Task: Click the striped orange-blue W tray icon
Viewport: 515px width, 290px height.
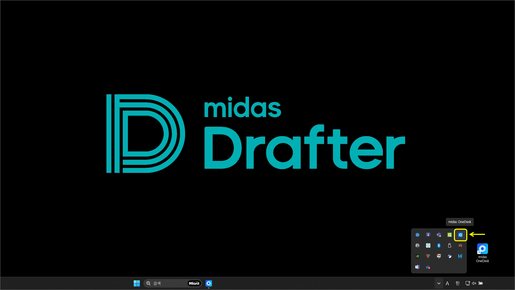Action: tap(428, 256)
